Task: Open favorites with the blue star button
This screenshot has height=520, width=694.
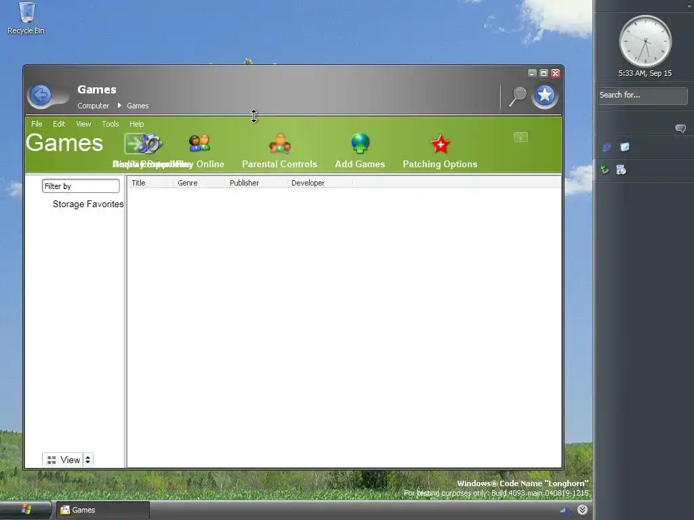Action: (x=545, y=95)
